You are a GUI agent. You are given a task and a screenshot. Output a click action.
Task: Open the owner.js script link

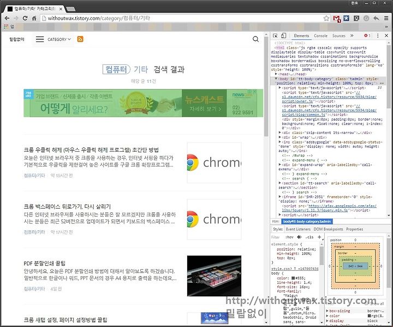(x=329, y=97)
